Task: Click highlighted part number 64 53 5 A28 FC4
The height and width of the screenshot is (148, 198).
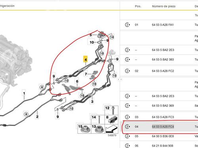Action: click(163, 127)
